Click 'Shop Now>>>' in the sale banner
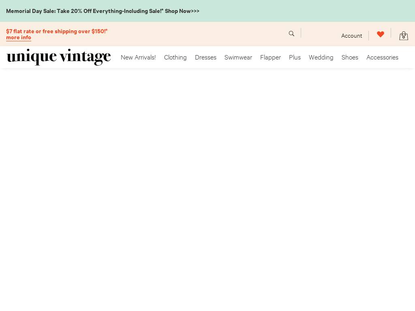Screen dimensions: 415x311 [x=182, y=11]
